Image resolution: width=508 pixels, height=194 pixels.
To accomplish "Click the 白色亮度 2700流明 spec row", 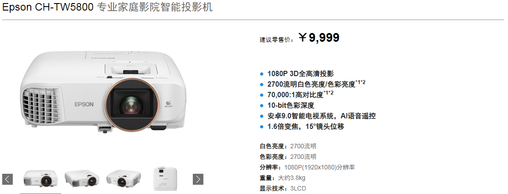I will pos(288,146).
